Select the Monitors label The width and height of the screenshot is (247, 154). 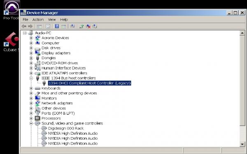coord(49,98)
